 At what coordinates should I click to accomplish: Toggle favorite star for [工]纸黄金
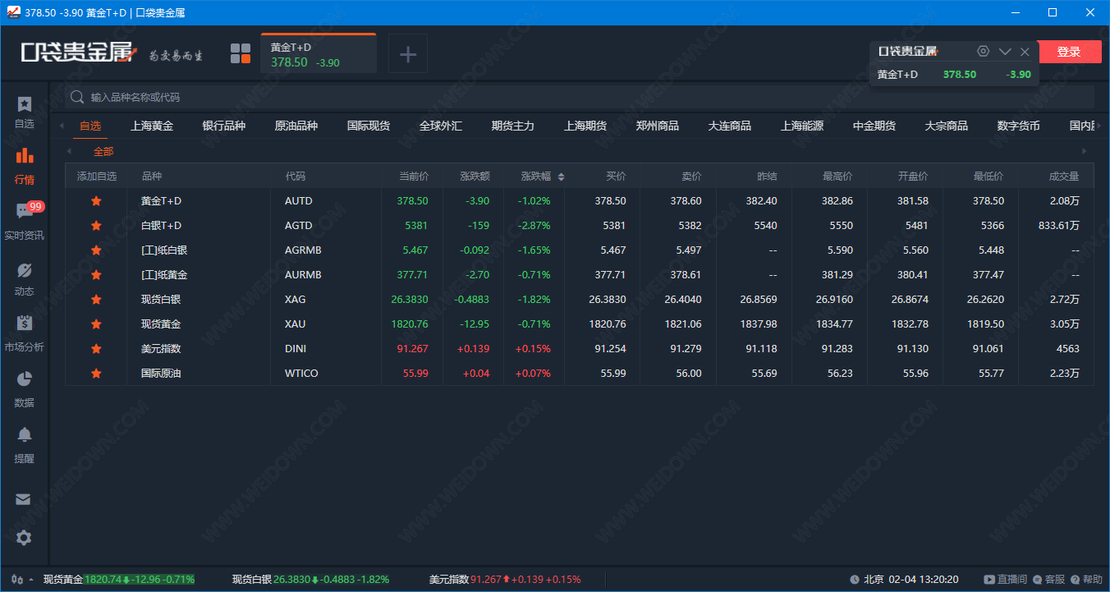pyautogui.click(x=96, y=274)
